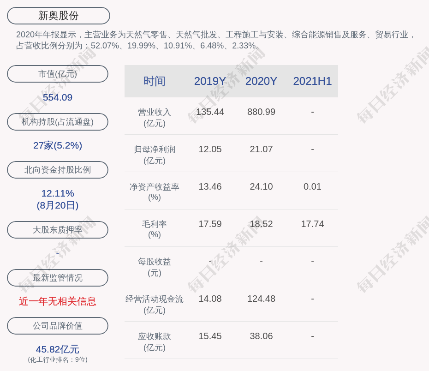This screenshot has width=429, height=371.
Task: Click the 52.07% revenue share figure
Action: point(105,45)
